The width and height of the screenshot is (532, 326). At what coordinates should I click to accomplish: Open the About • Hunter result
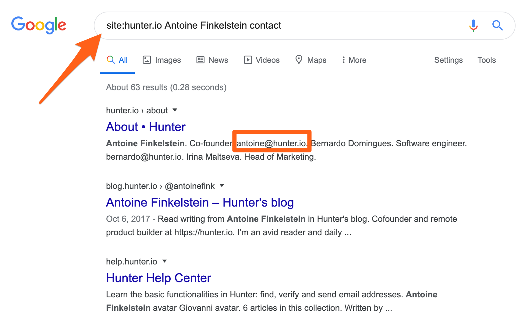tap(146, 127)
